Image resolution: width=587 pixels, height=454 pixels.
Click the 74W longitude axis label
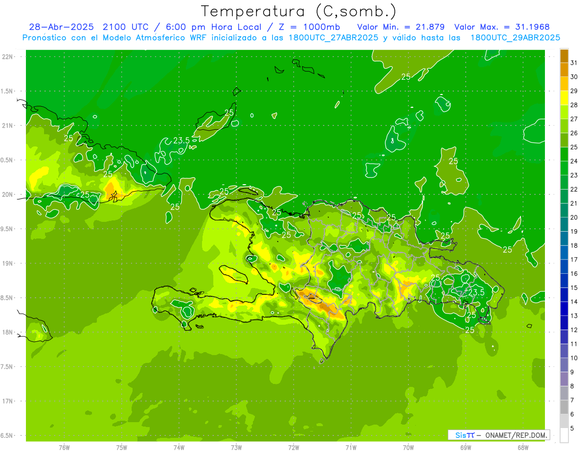click(x=179, y=447)
